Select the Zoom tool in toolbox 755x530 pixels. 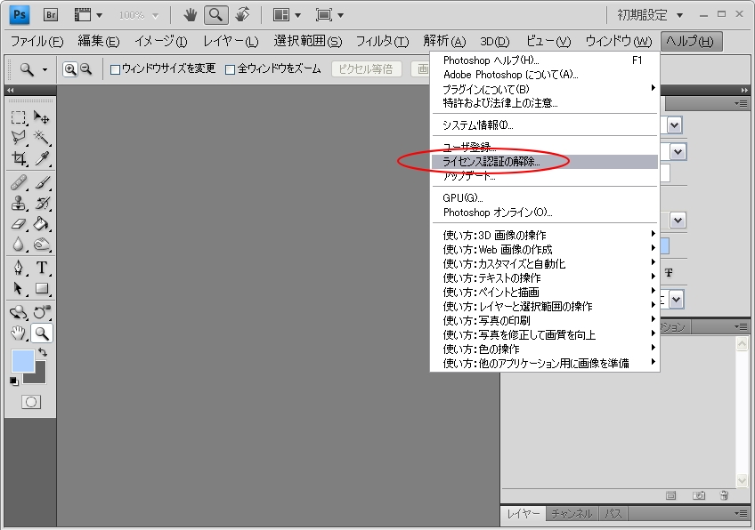click(x=42, y=333)
